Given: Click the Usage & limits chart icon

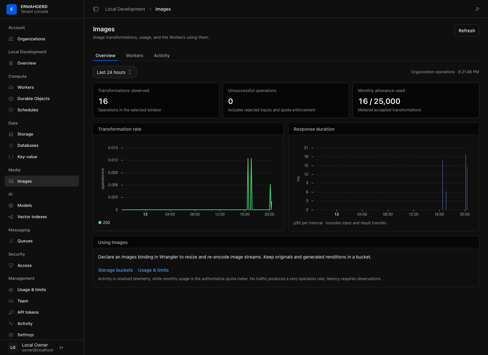Looking at the screenshot, I should tap(11, 290).
